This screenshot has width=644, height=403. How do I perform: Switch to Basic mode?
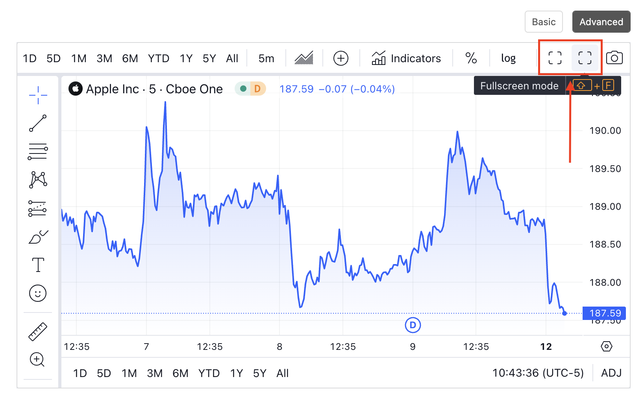[x=544, y=22]
